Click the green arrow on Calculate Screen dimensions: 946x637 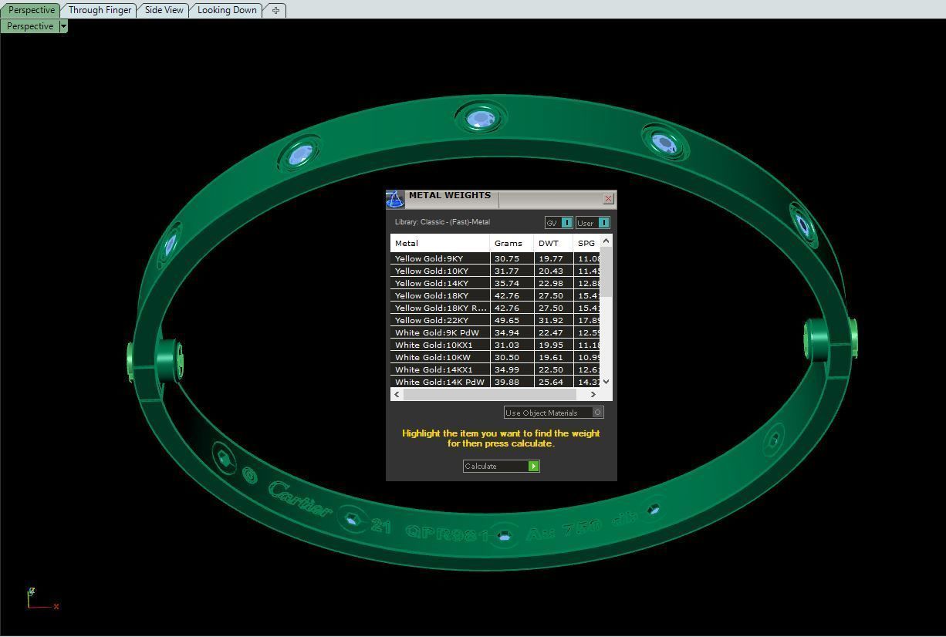[533, 466]
